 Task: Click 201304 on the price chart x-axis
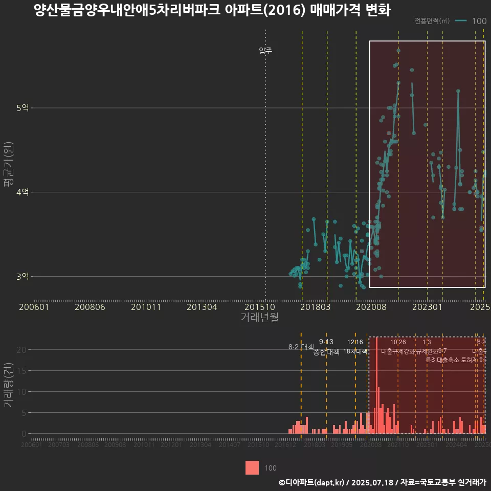(x=202, y=307)
